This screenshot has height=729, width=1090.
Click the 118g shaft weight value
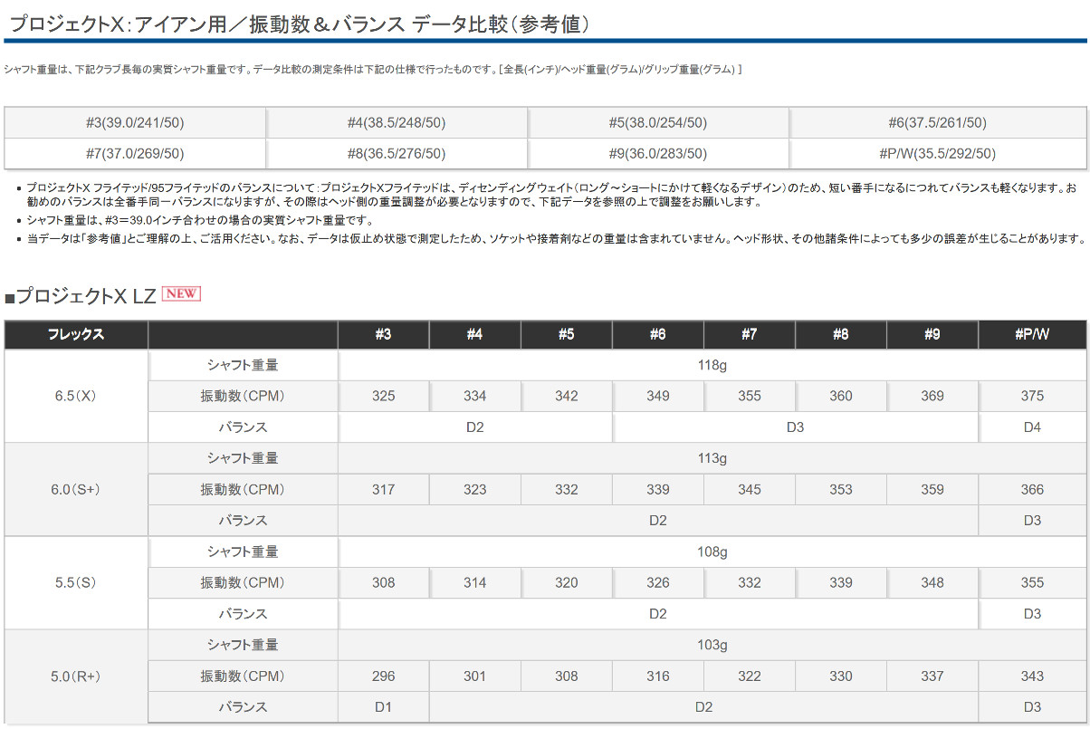coord(712,365)
